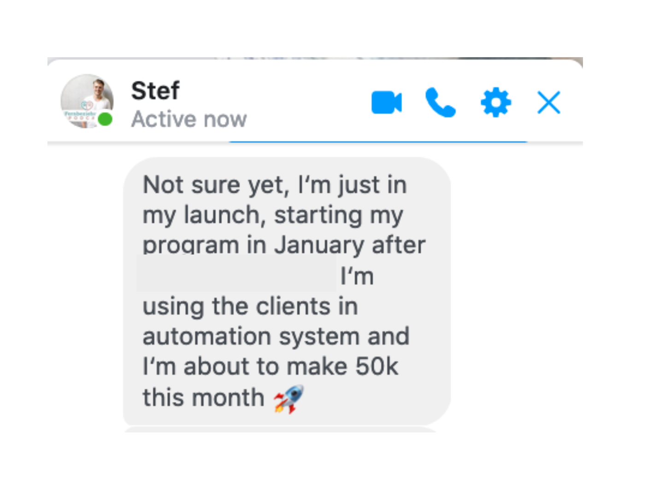Start a voice call with Stef
Screen dimensions: 659x485
point(440,102)
